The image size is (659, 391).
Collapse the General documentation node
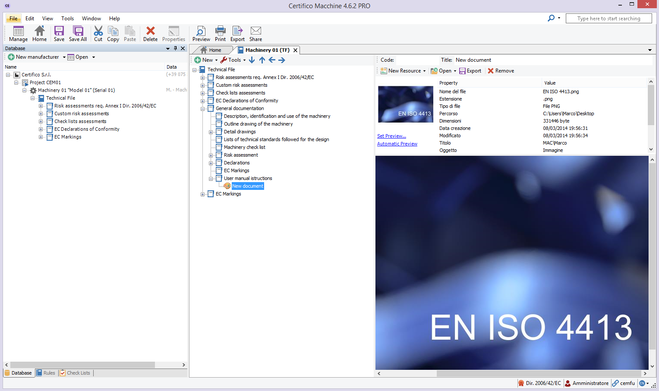[203, 109]
